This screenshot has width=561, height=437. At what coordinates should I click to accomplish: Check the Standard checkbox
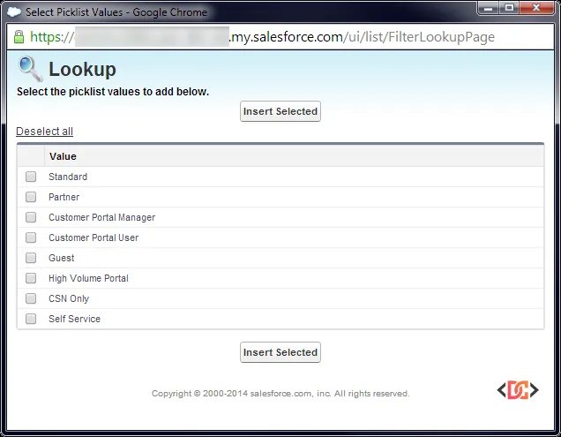31,177
